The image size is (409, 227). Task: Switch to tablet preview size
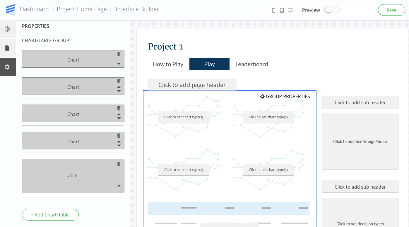(x=282, y=10)
